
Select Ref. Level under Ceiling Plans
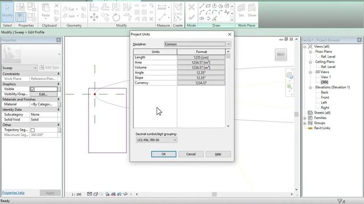pyautogui.click(x=328, y=67)
